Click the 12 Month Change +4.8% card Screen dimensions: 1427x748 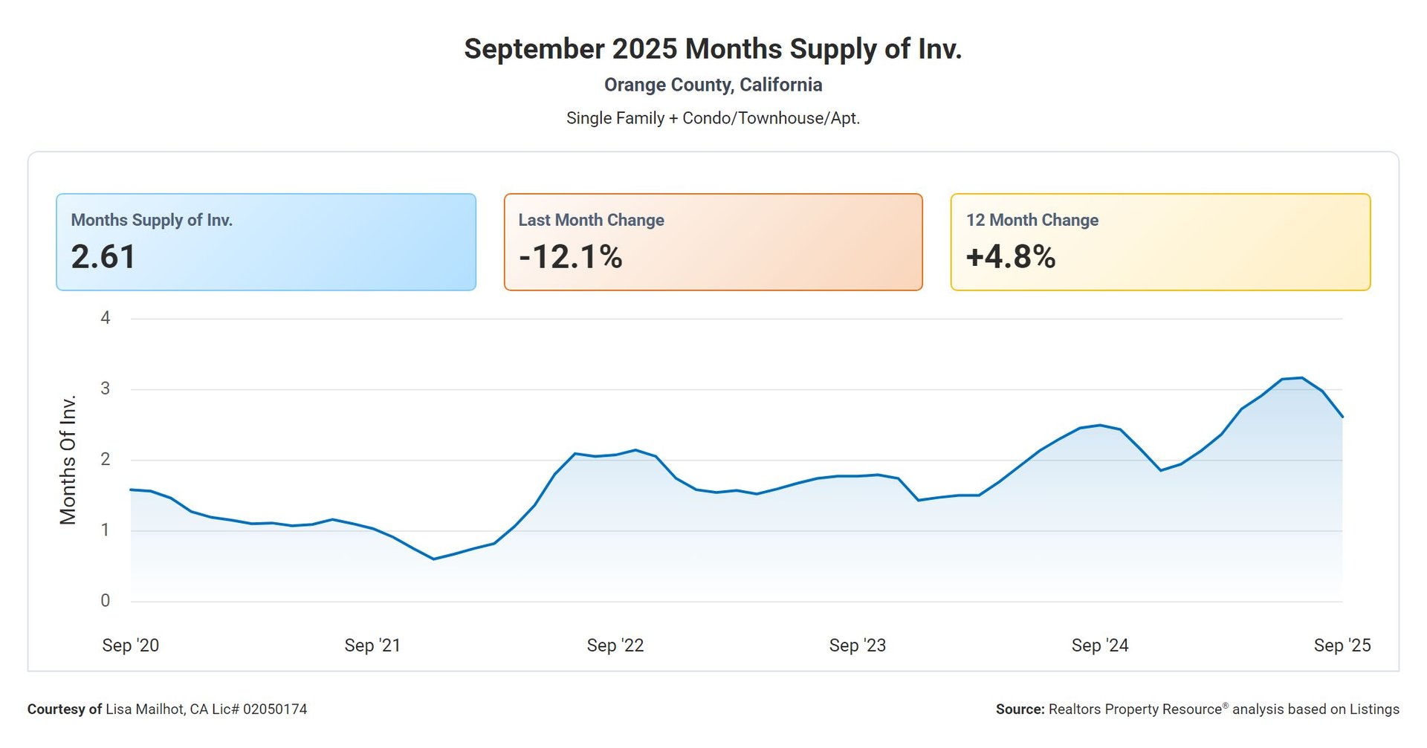point(1160,242)
